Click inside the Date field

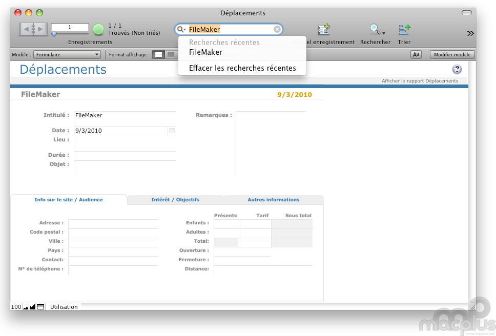coord(121,131)
